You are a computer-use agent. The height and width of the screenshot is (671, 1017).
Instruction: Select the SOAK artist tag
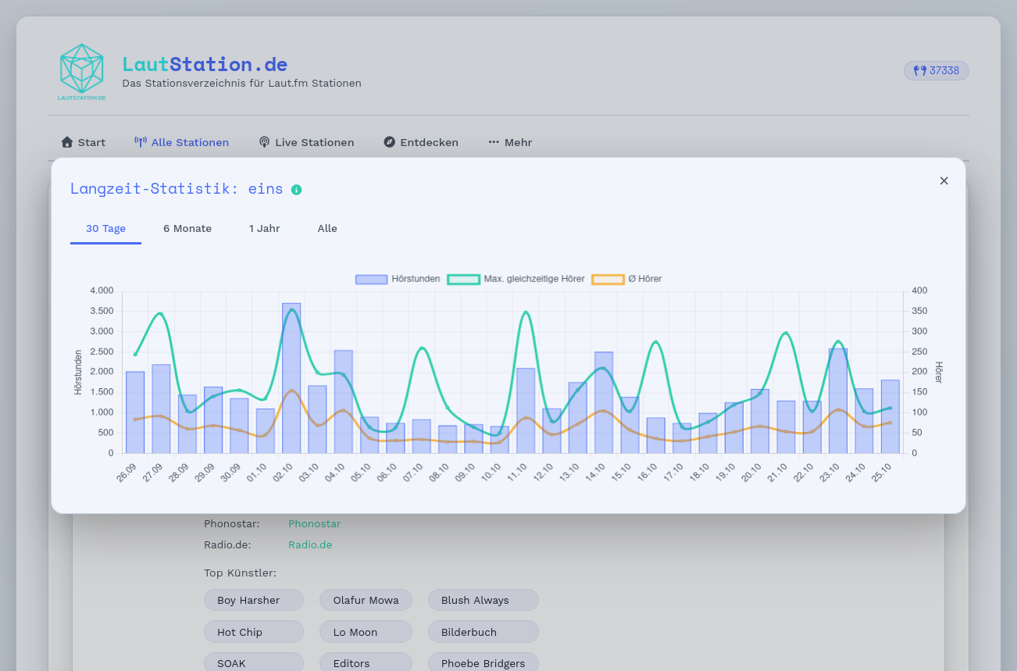254,663
